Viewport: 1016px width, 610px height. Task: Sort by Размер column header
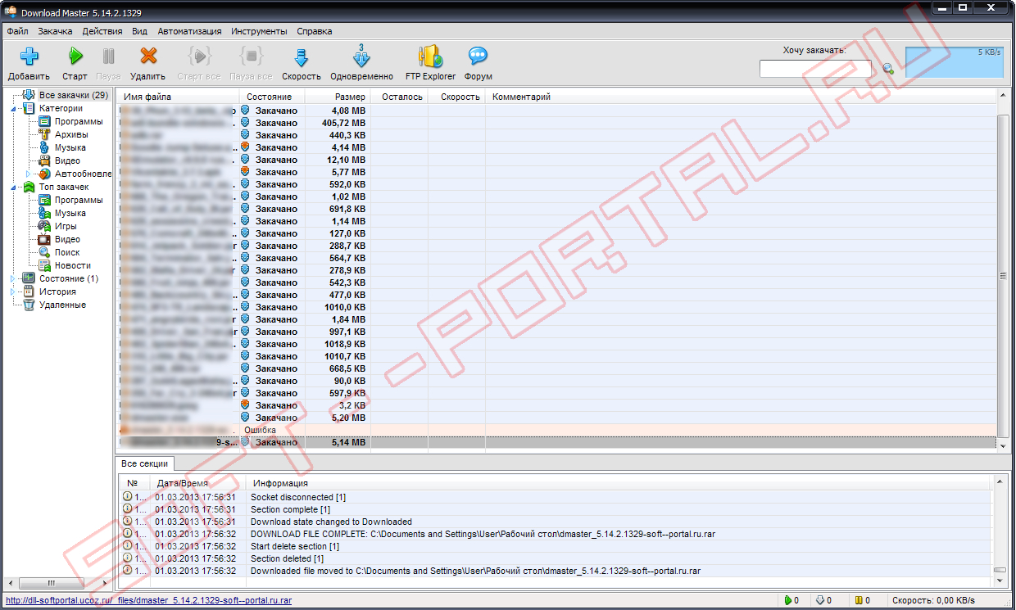coord(337,97)
